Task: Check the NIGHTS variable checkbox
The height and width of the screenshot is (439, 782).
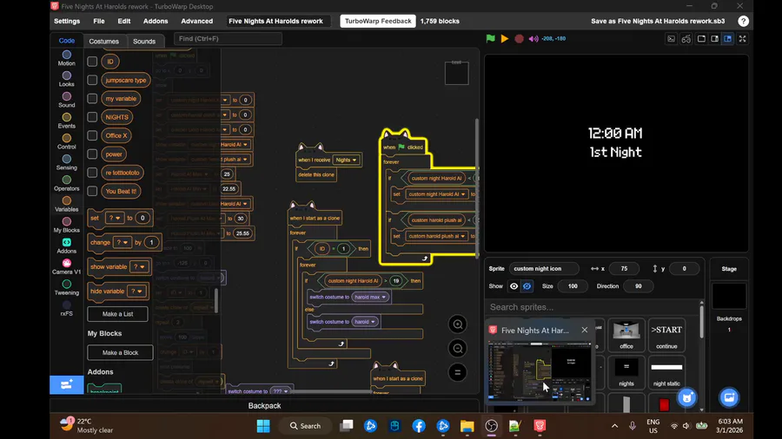Action: (92, 117)
